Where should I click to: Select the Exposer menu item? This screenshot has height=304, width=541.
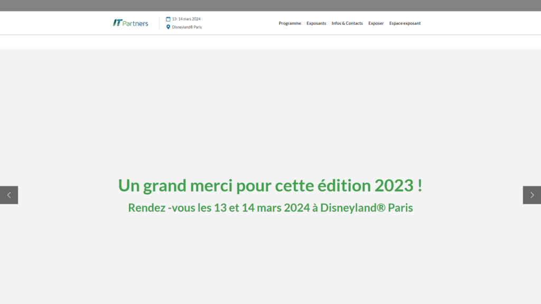[376, 23]
